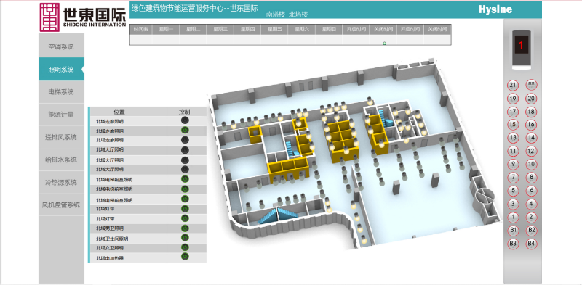Switch to 南塔楼 building view
Image resolution: width=582 pixels, height=285 pixels.
[276, 15]
